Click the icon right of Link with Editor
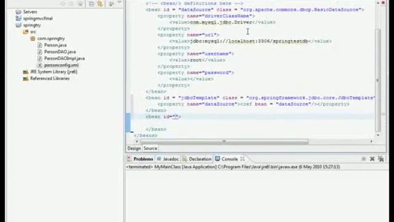The width and height of the screenshot is (394, 222). coord(111,4)
